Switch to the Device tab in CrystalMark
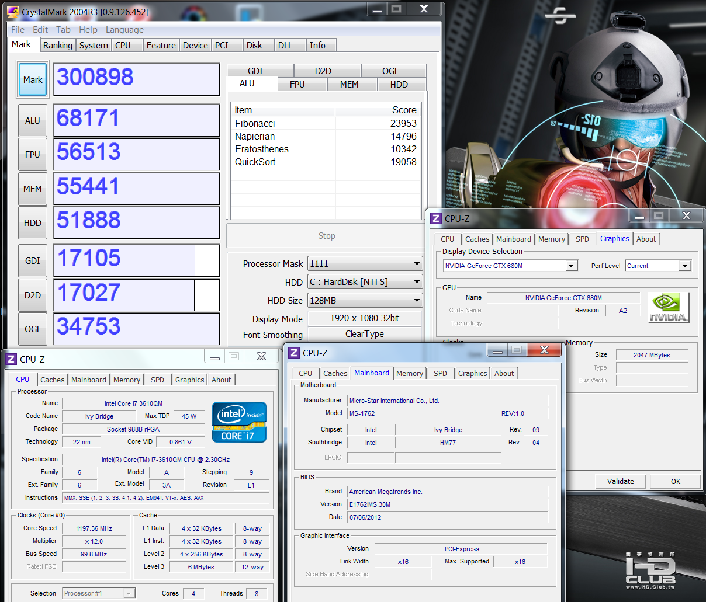Viewport: 706px width, 602px height. (195, 46)
